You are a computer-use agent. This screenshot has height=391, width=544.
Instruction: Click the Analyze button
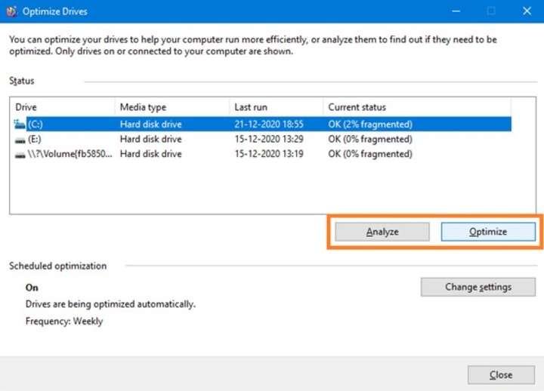pyautogui.click(x=382, y=232)
